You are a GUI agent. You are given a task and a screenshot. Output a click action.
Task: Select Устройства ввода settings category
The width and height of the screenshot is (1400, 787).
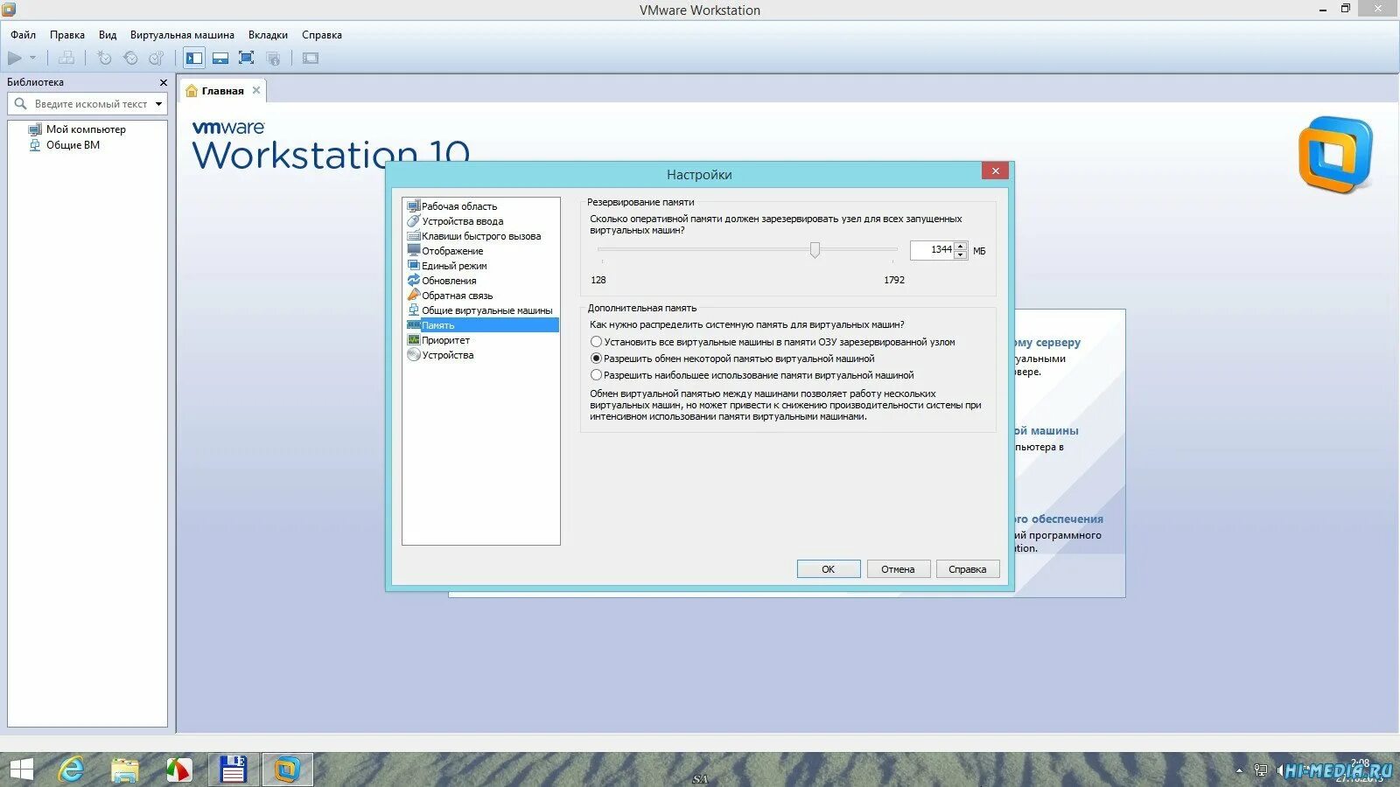coord(462,221)
